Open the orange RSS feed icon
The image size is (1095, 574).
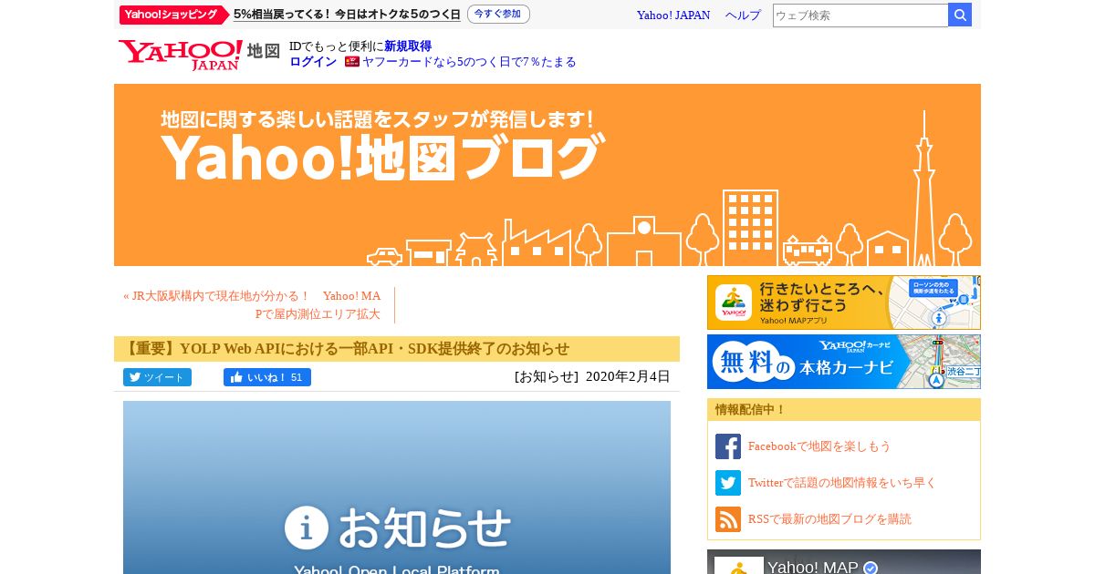pyautogui.click(x=728, y=519)
